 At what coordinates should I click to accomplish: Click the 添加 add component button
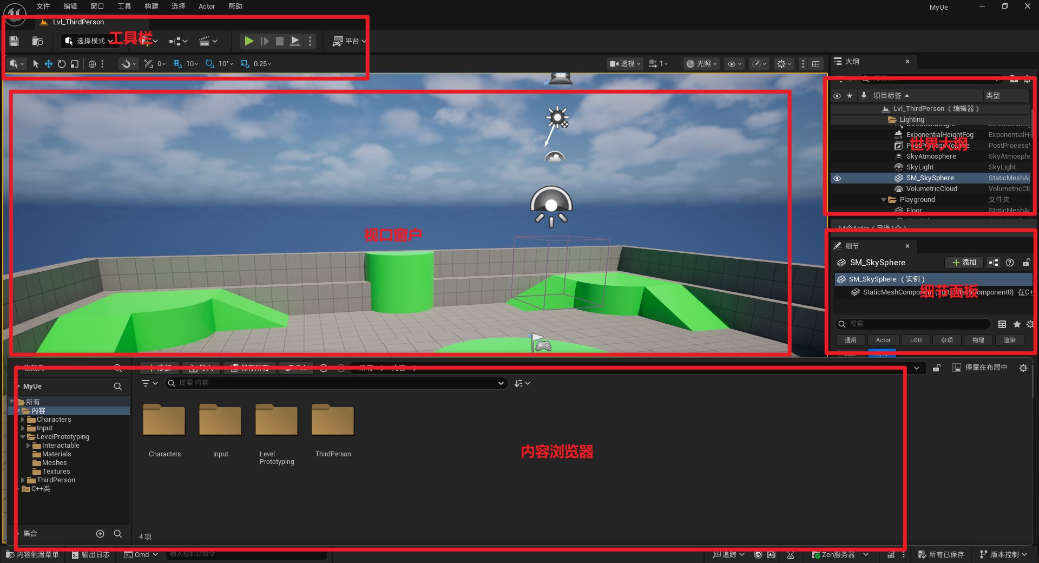pyautogui.click(x=964, y=263)
